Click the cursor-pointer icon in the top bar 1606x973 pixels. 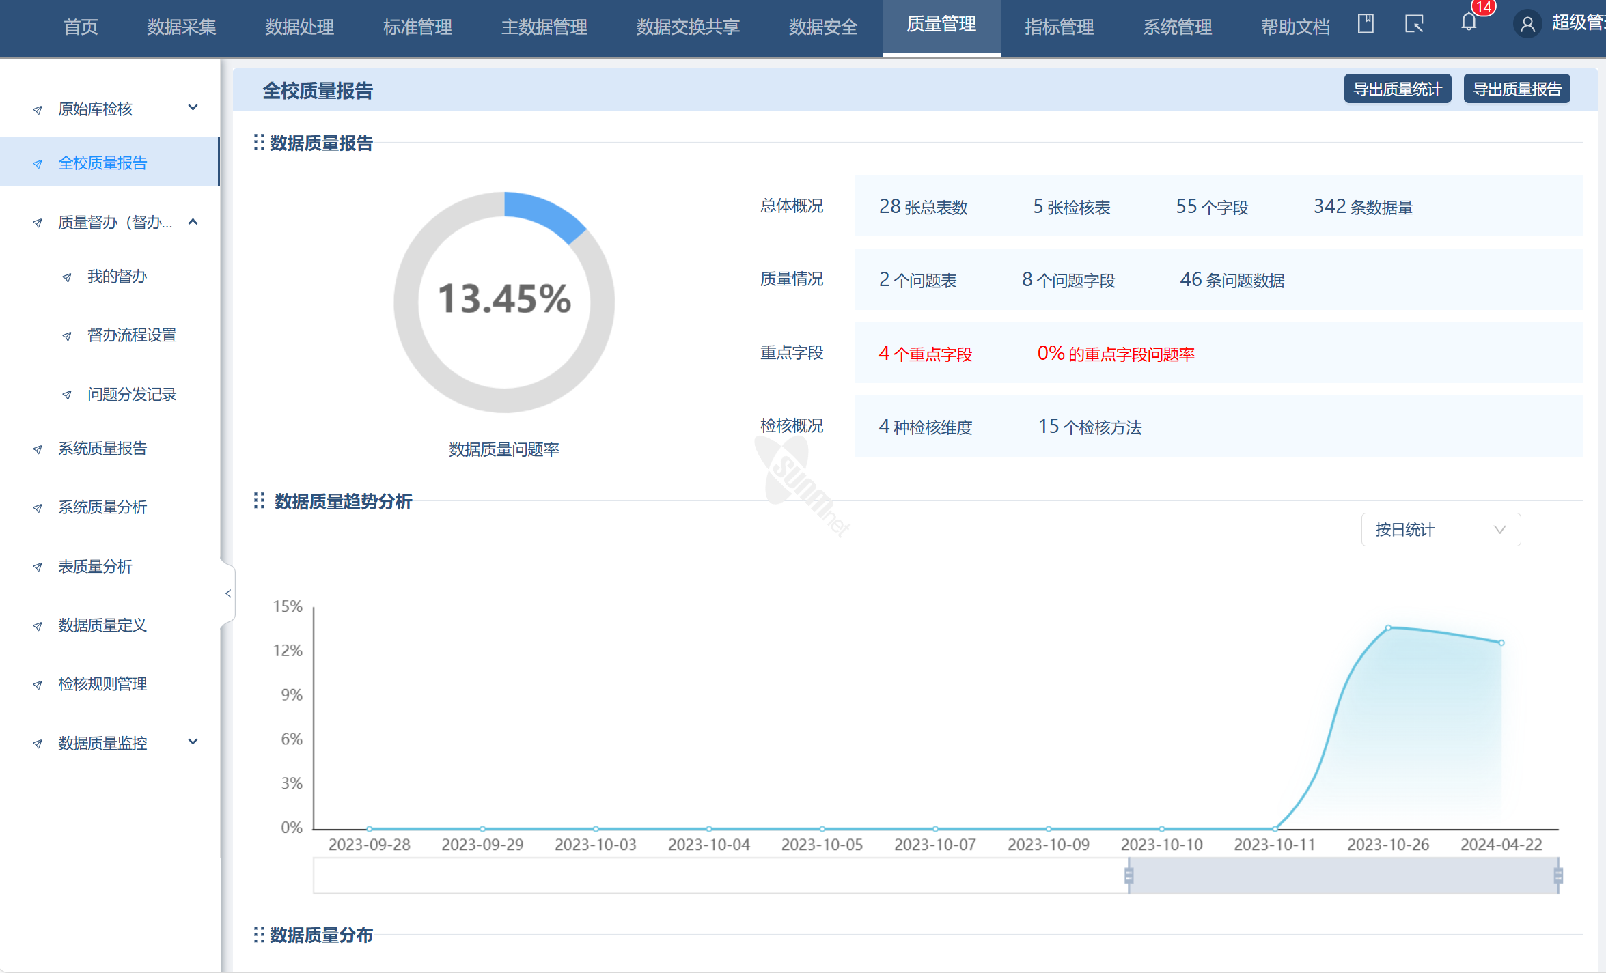tap(1413, 25)
